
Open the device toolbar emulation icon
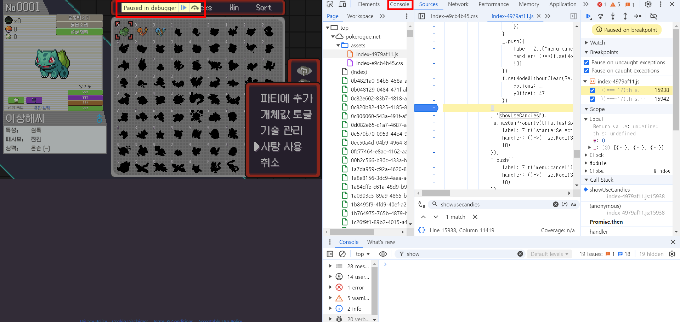(342, 4)
